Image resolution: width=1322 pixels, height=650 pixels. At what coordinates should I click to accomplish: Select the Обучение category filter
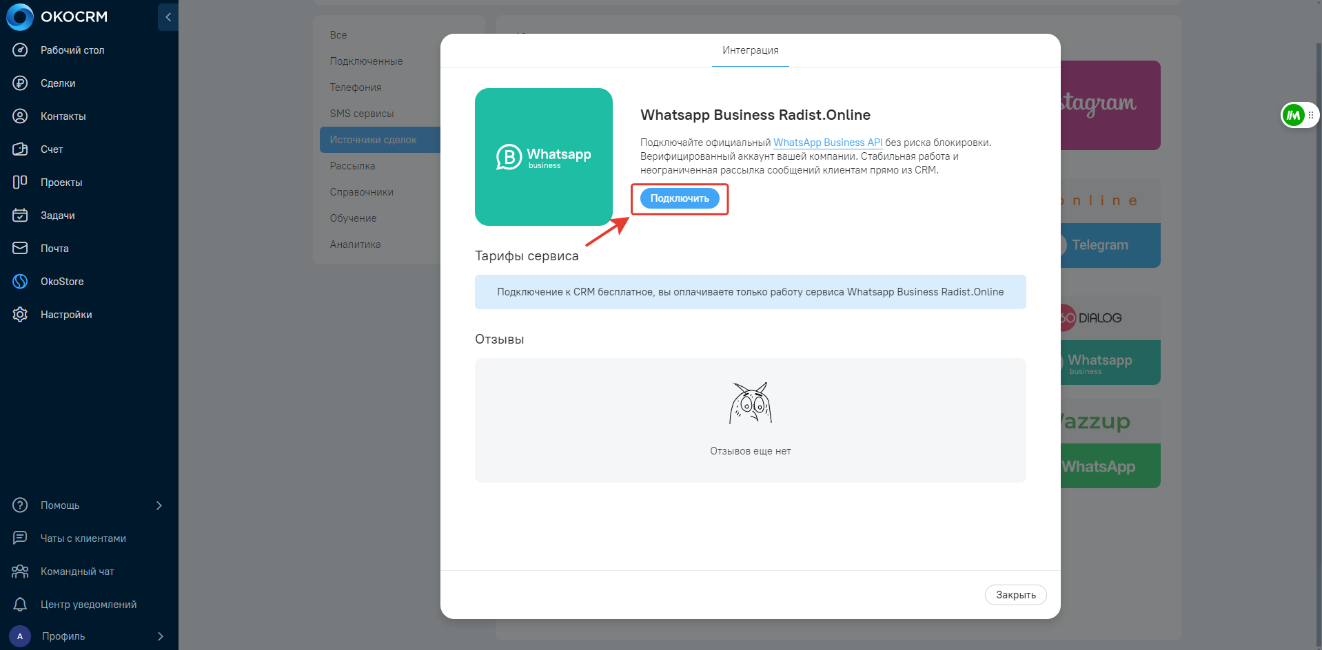point(353,218)
